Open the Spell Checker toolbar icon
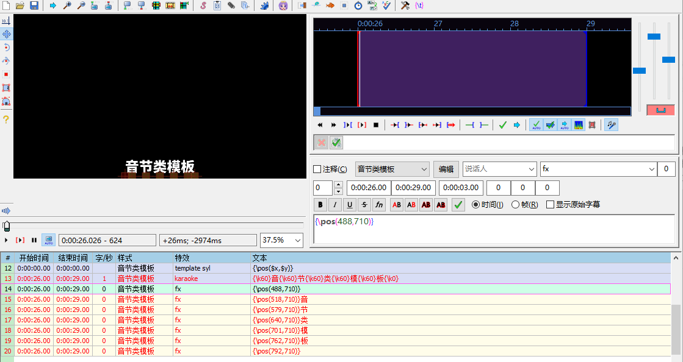Image resolution: width=683 pixels, height=362 pixels. (x=387, y=5)
